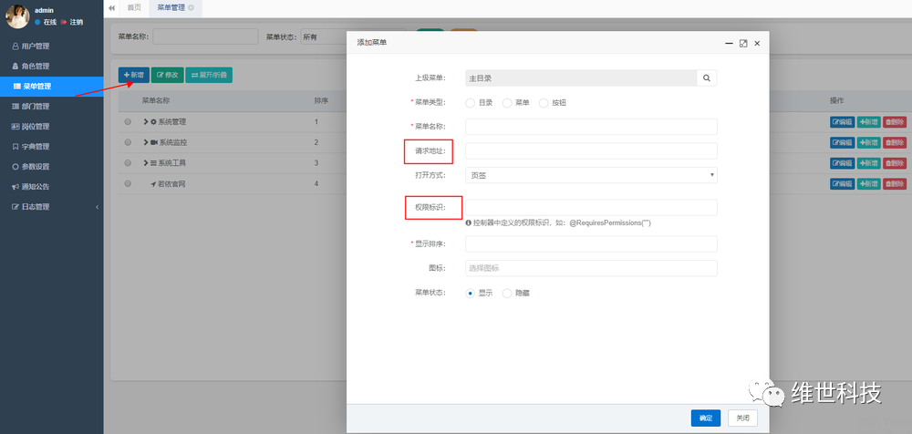
Task: Click the 展开/折叠 toolbar button
Action: [x=210, y=75]
